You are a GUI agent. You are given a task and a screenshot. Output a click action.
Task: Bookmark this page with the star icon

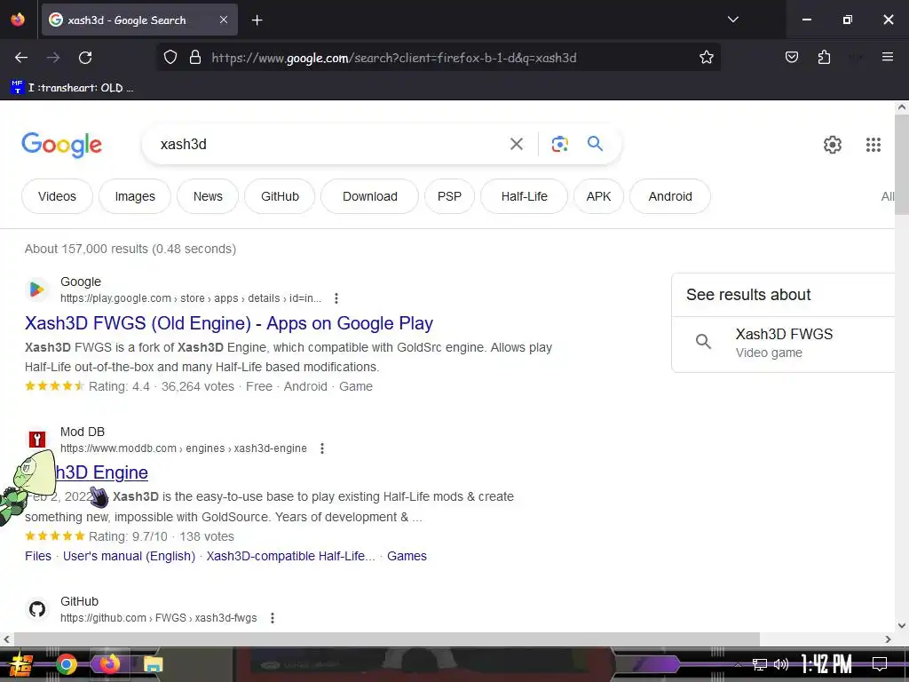[706, 58]
